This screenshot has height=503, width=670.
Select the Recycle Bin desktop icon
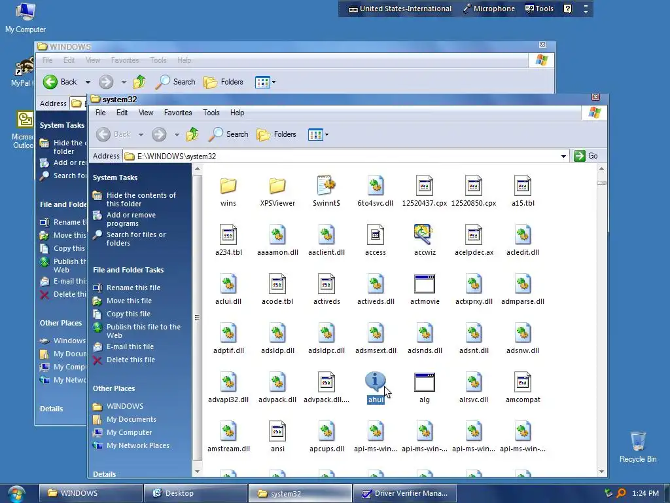coord(638,447)
